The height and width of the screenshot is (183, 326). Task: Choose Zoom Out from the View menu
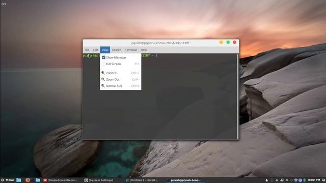pyautogui.click(x=120, y=79)
